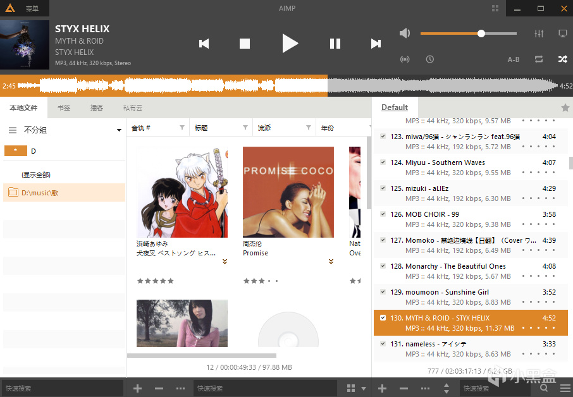Screen dimensions: 573x397
Task: Open filter for 流派 column
Action: coord(309,128)
